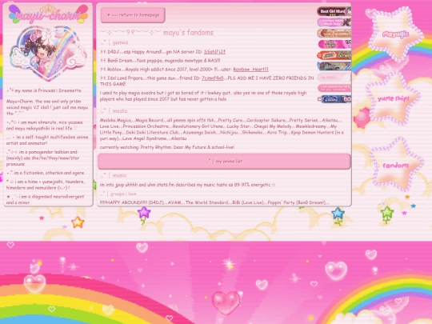Click the teal-blue illustrated title badge
The width and height of the screenshot is (432, 324).
coord(334,66)
